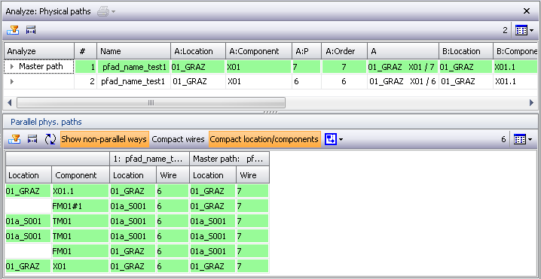541x279 pixels.
Task: Click the refresh arrows icon
Action: click(x=50, y=139)
